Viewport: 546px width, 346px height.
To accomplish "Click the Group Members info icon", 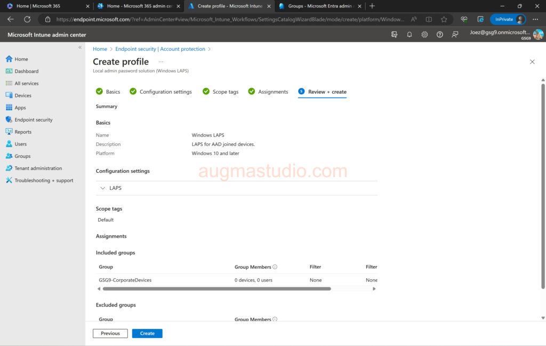I will pyautogui.click(x=275, y=267).
